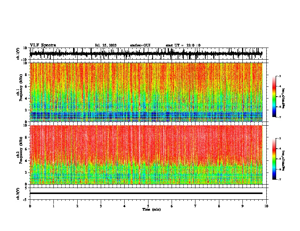The image size is (300, 231).
Task: Select the 'Time (min)' axis label
Action: [x=152, y=209]
